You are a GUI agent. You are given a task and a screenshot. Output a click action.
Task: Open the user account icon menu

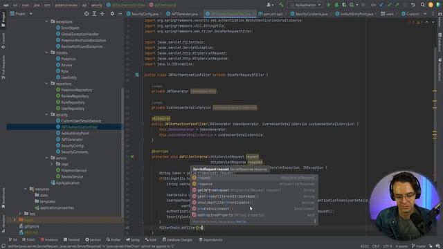pos(269,5)
